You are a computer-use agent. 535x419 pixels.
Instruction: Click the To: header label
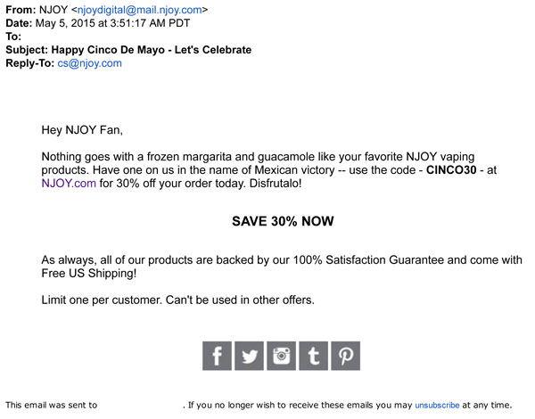[x=13, y=37]
